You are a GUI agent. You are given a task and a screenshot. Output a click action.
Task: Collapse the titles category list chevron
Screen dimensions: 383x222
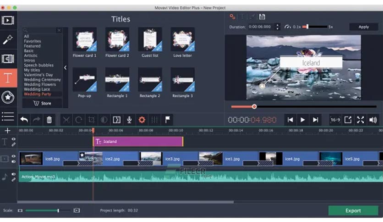click(65, 68)
